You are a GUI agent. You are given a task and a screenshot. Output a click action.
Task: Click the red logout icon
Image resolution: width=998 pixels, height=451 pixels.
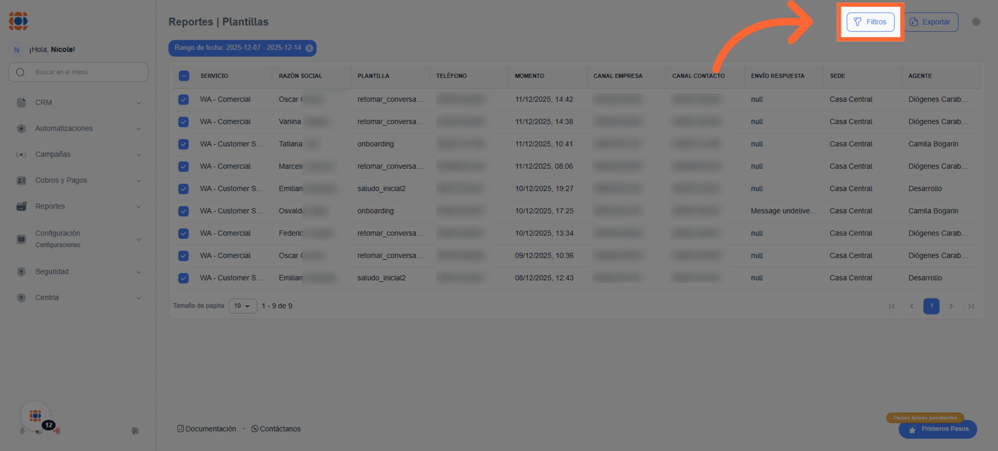point(57,431)
